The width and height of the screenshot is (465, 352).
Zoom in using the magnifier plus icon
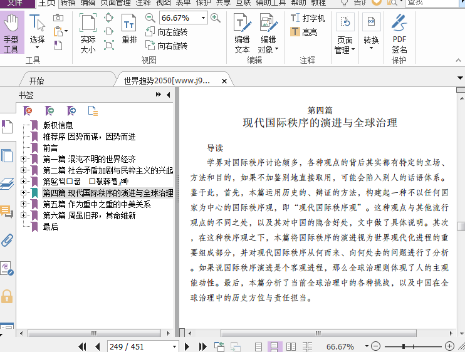[x=216, y=18]
